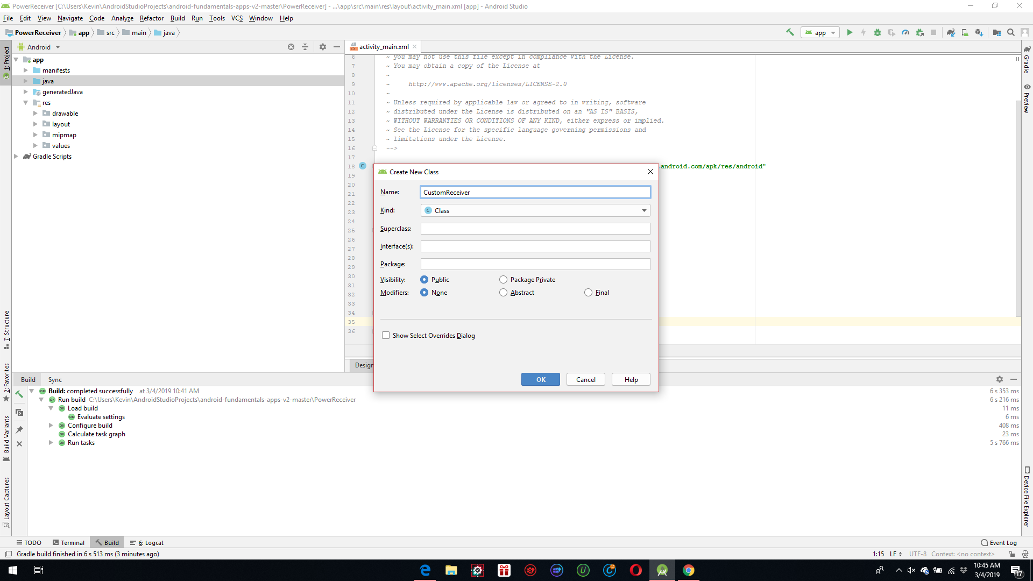Viewport: 1033px width, 581px height.
Task: Open Device File Explorer side panel
Action: (1027, 496)
